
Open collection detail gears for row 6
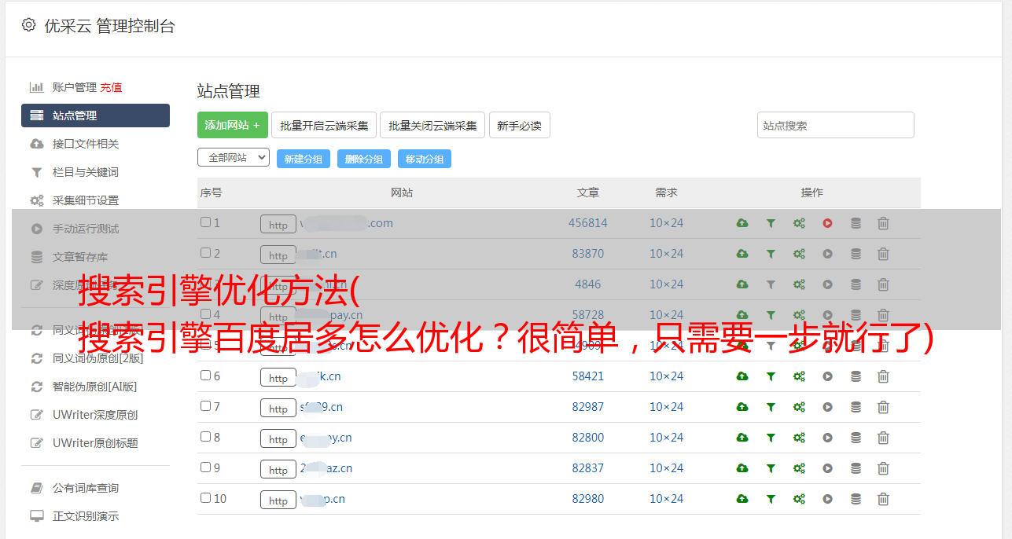point(799,376)
